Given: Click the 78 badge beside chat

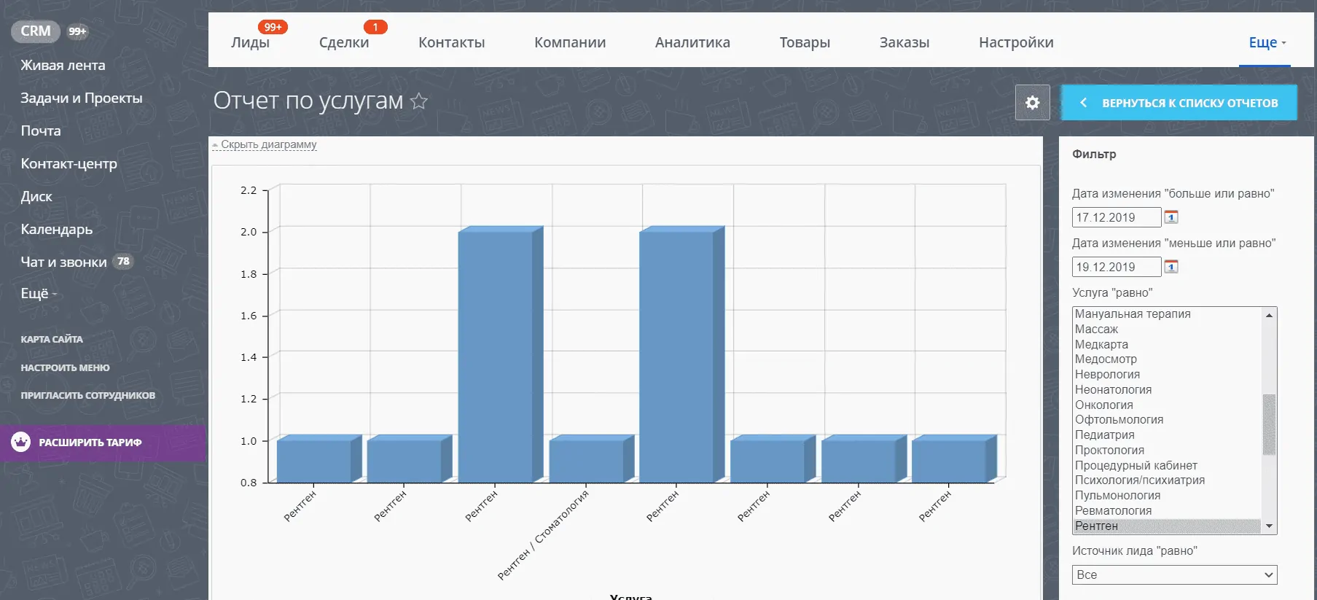Looking at the screenshot, I should coord(123,261).
